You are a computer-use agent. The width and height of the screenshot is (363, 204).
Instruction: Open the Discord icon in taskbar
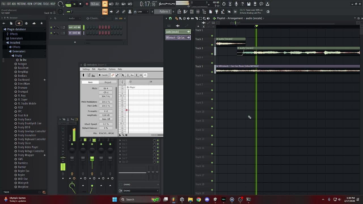[x=207, y=199]
